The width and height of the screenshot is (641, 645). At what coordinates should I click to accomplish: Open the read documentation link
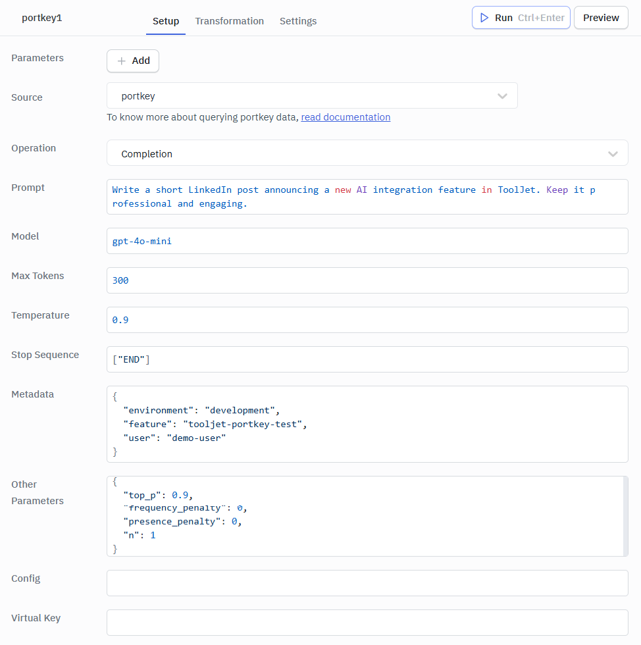click(346, 117)
